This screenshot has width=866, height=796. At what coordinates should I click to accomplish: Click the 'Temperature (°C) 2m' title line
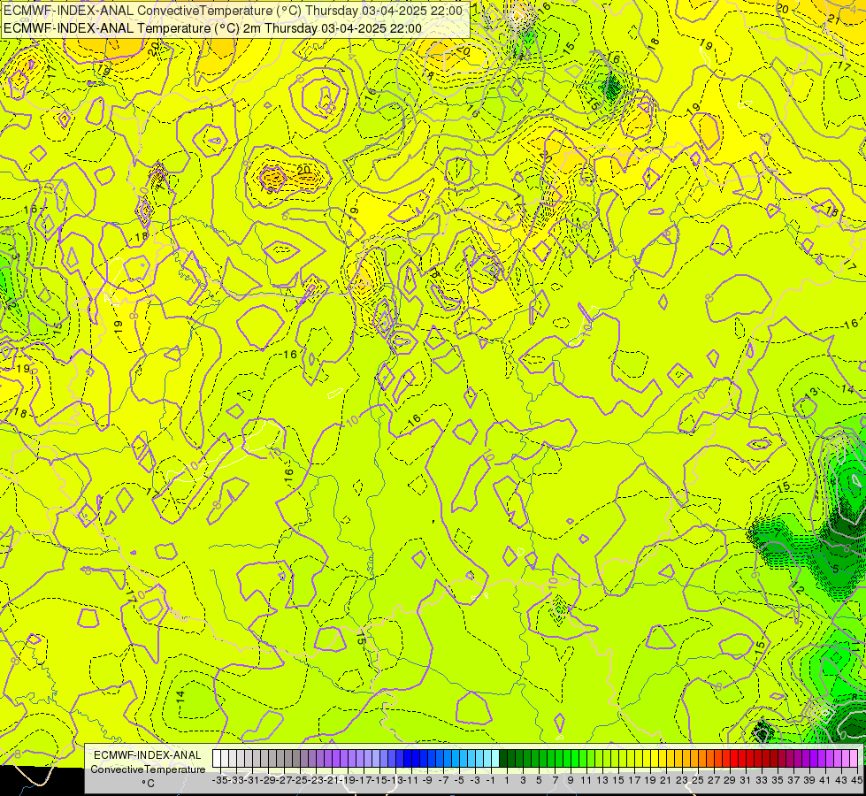[212, 28]
